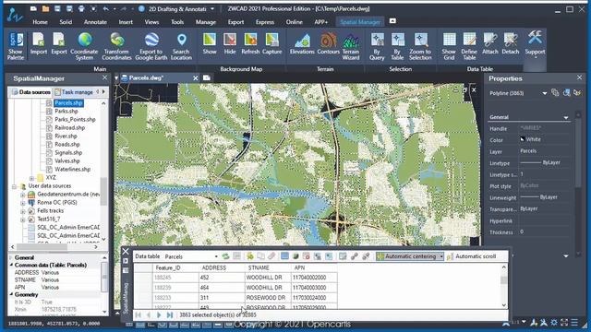
Task: Select Waterlines.shp in the tree
Action: click(x=72, y=169)
